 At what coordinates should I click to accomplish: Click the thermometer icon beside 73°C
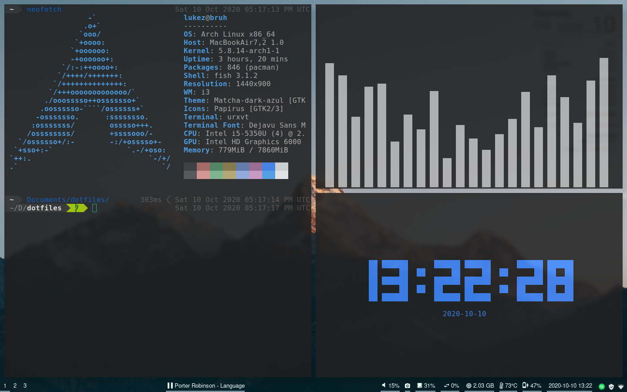[x=501, y=385]
